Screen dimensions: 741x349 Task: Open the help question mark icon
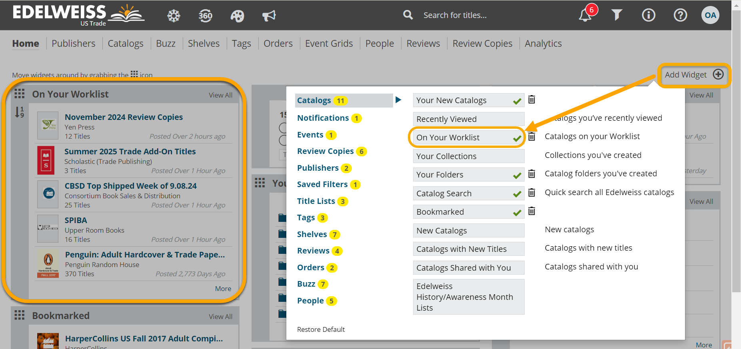[680, 15]
